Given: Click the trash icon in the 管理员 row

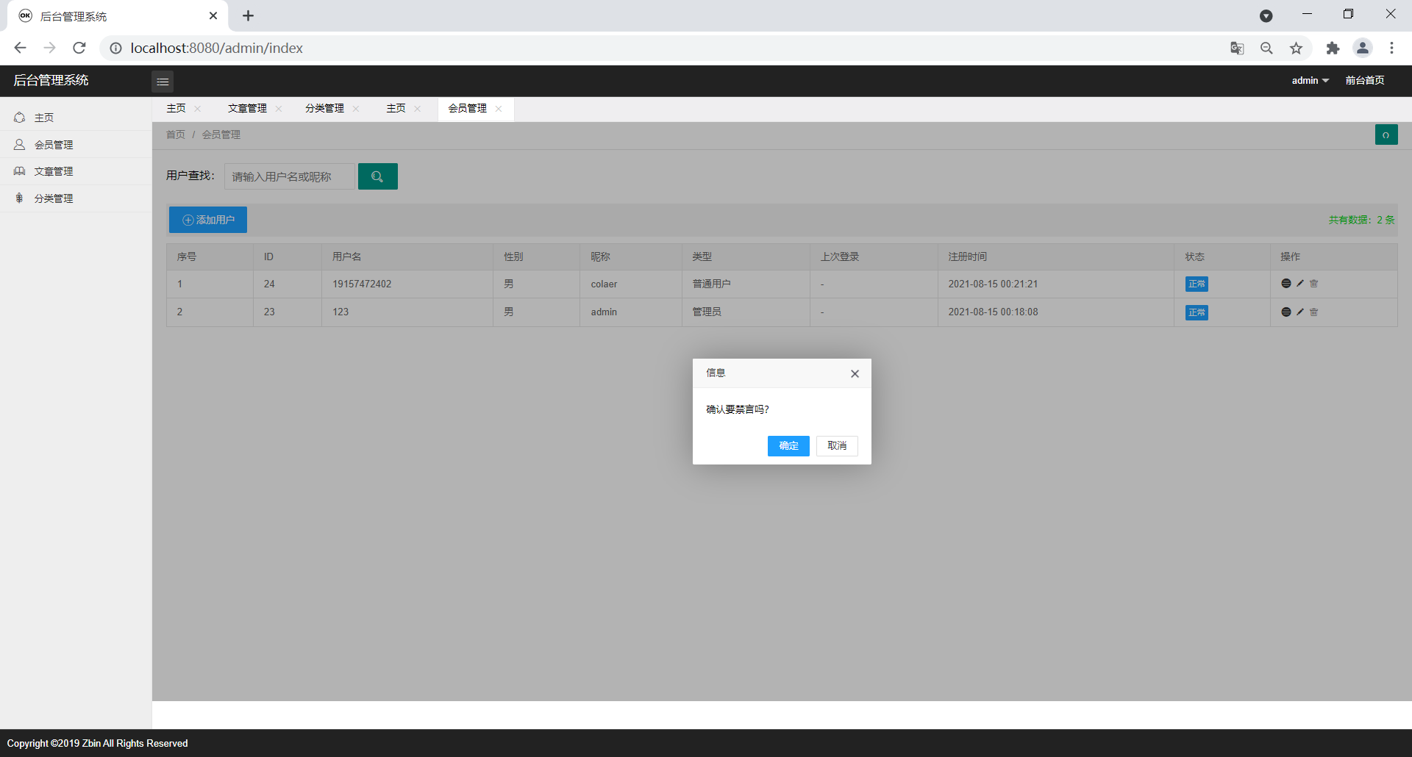Looking at the screenshot, I should (x=1314, y=312).
